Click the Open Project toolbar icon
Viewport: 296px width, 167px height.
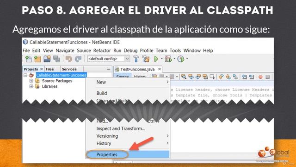(47, 59)
